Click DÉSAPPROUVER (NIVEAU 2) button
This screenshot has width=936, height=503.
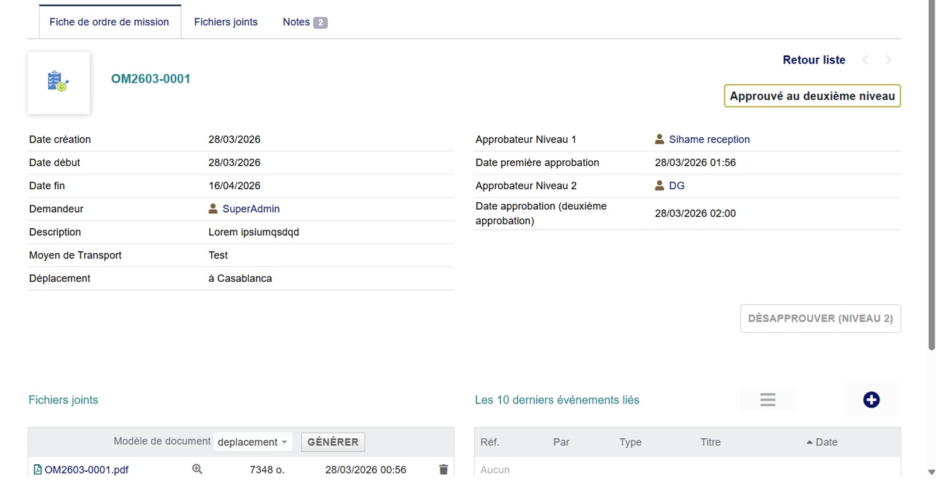coord(820,319)
